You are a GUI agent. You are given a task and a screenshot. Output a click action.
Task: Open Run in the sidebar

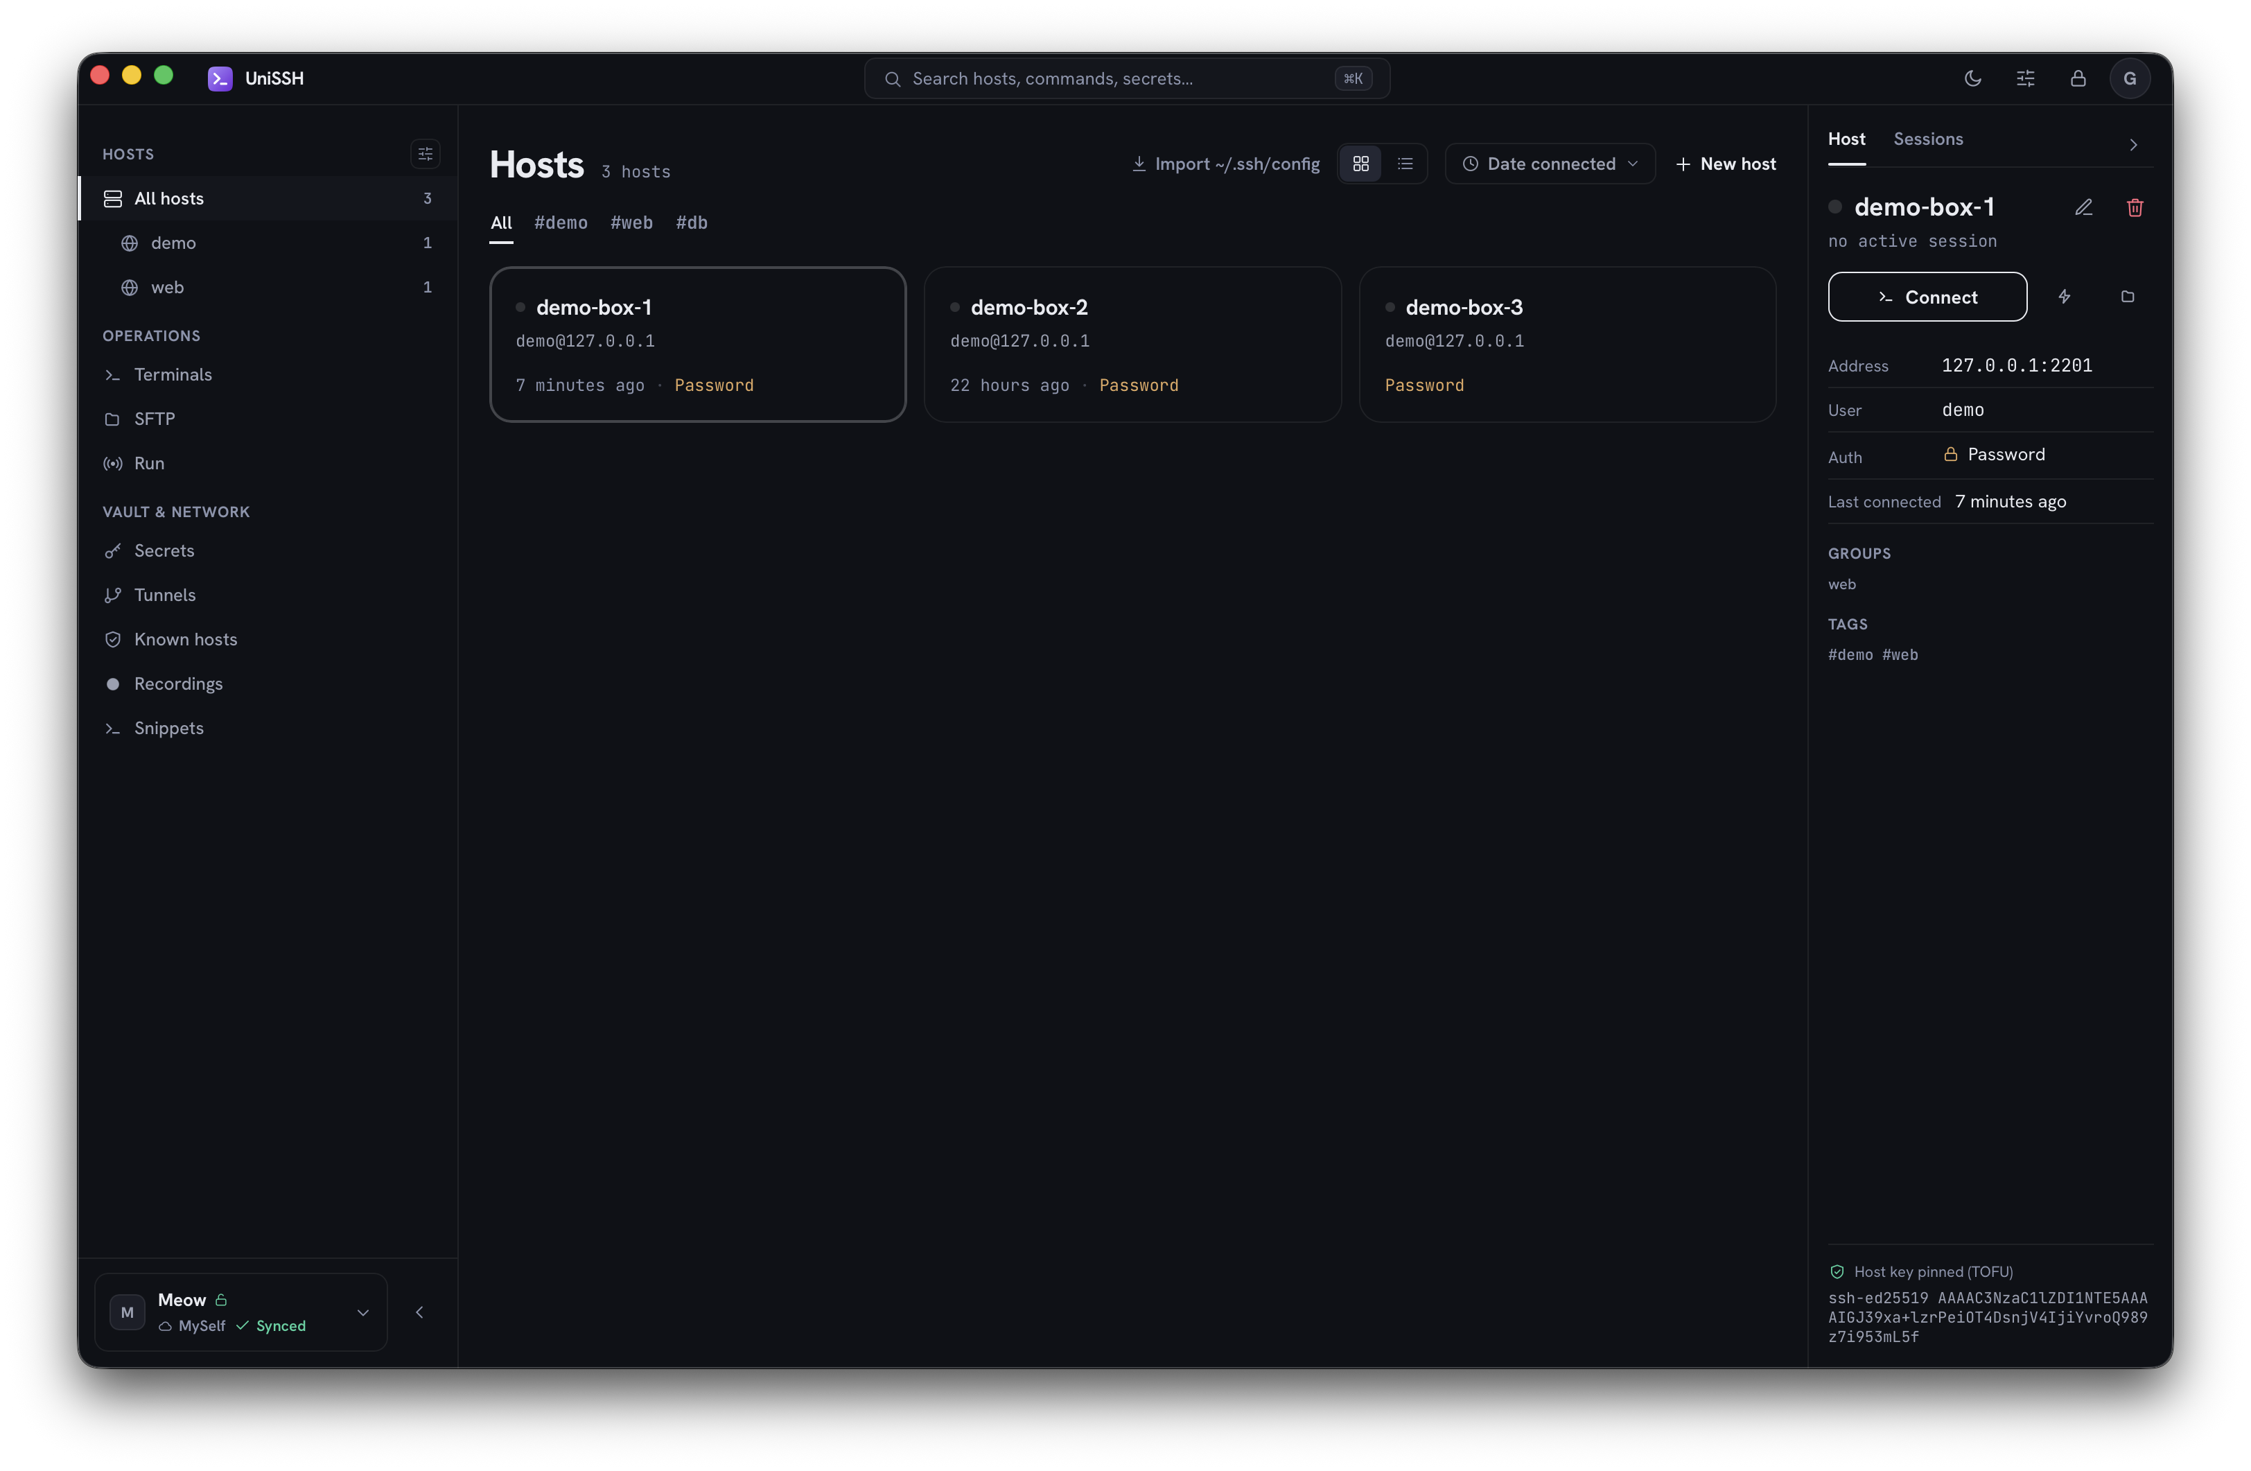[269, 464]
